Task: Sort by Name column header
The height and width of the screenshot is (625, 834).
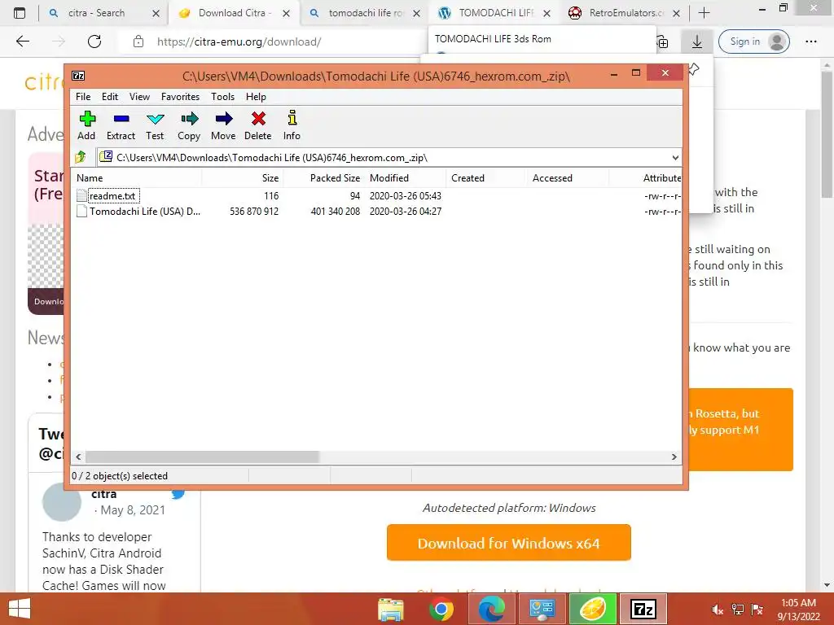Action: pyautogui.click(x=136, y=178)
